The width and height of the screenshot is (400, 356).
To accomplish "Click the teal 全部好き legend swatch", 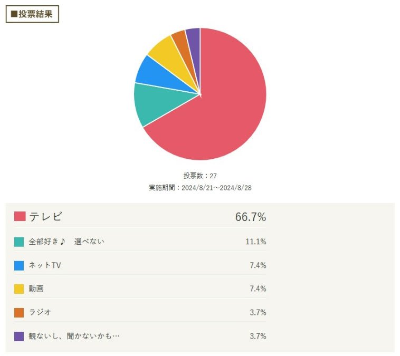I will tap(19, 242).
